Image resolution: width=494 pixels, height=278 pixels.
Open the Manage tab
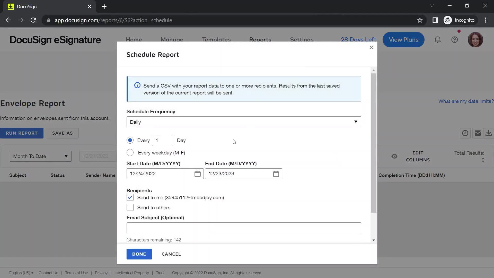click(x=172, y=40)
